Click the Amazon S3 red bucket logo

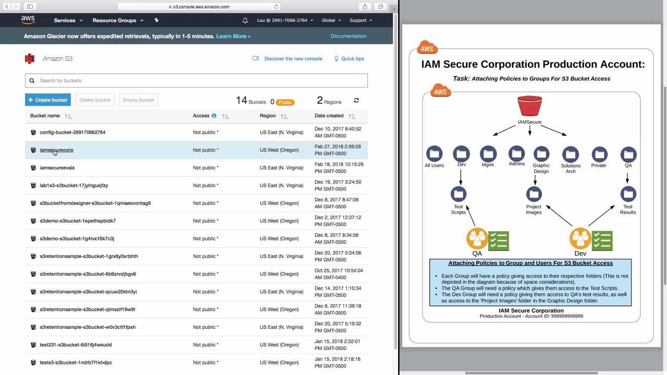click(30, 59)
